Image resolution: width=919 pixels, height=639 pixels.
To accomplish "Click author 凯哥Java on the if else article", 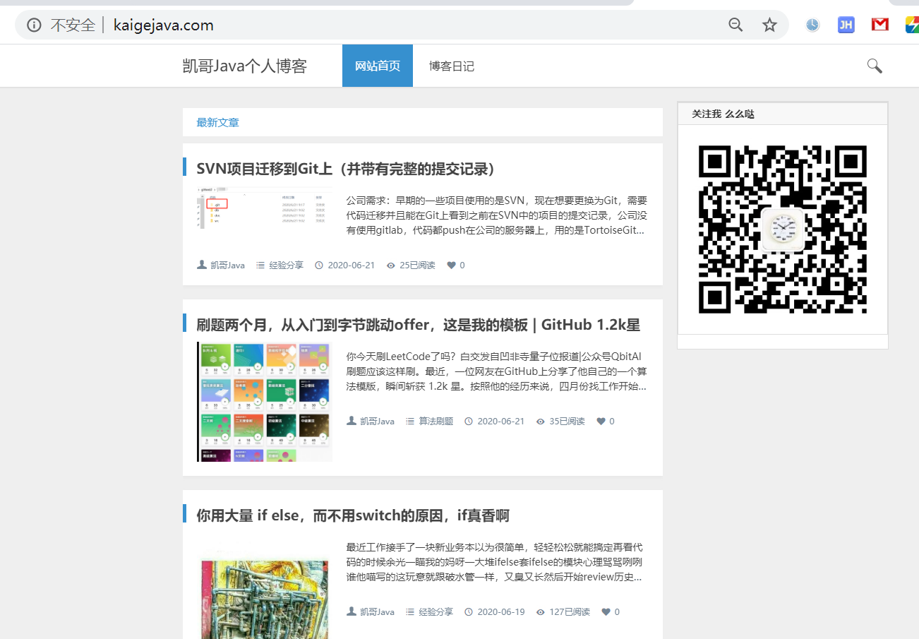I will [x=378, y=612].
